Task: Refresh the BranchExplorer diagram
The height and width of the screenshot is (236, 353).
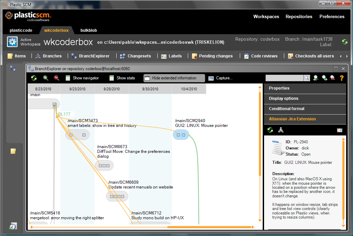Action: 33,78
